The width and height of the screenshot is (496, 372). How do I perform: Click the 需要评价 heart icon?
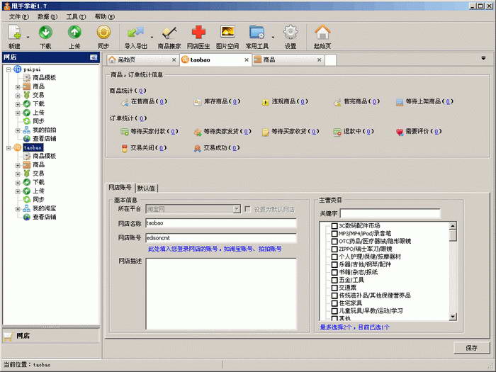(x=400, y=132)
